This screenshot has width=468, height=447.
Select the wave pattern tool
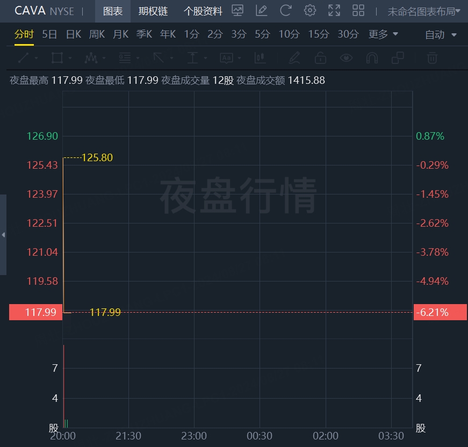91,58
